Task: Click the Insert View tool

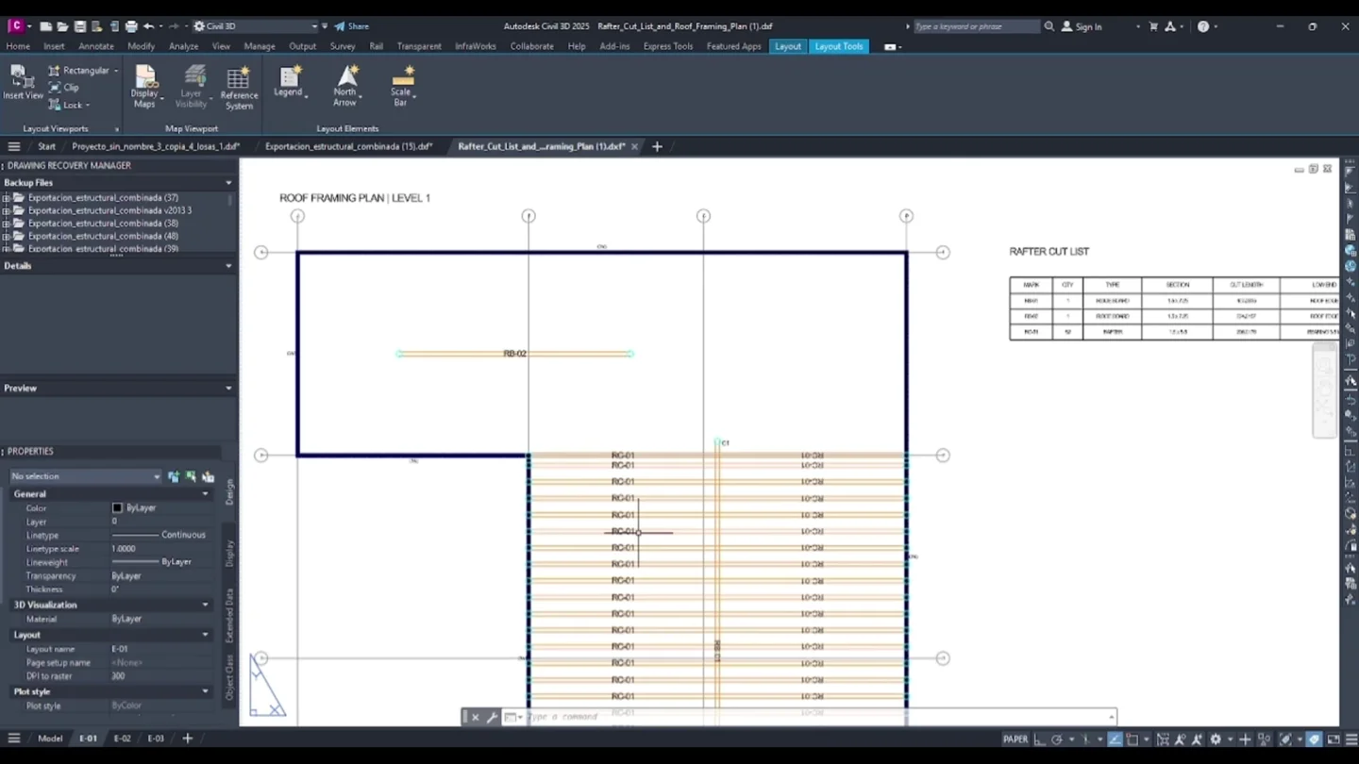Action: (23, 83)
